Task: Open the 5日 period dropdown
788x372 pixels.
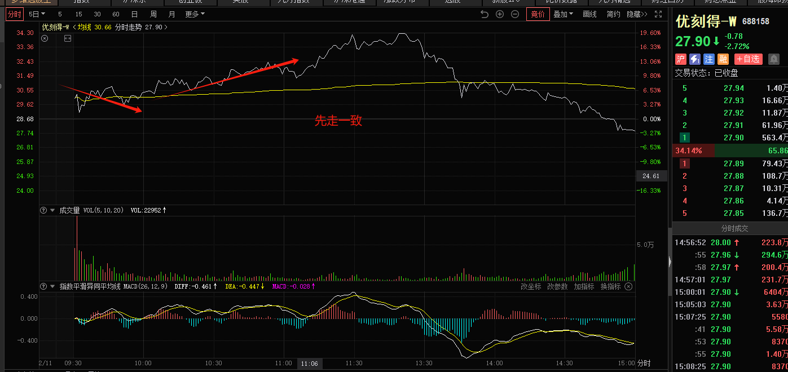Action: (x=37, y=14)
